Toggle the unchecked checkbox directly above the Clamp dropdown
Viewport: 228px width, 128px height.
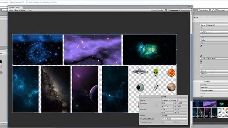201,67
